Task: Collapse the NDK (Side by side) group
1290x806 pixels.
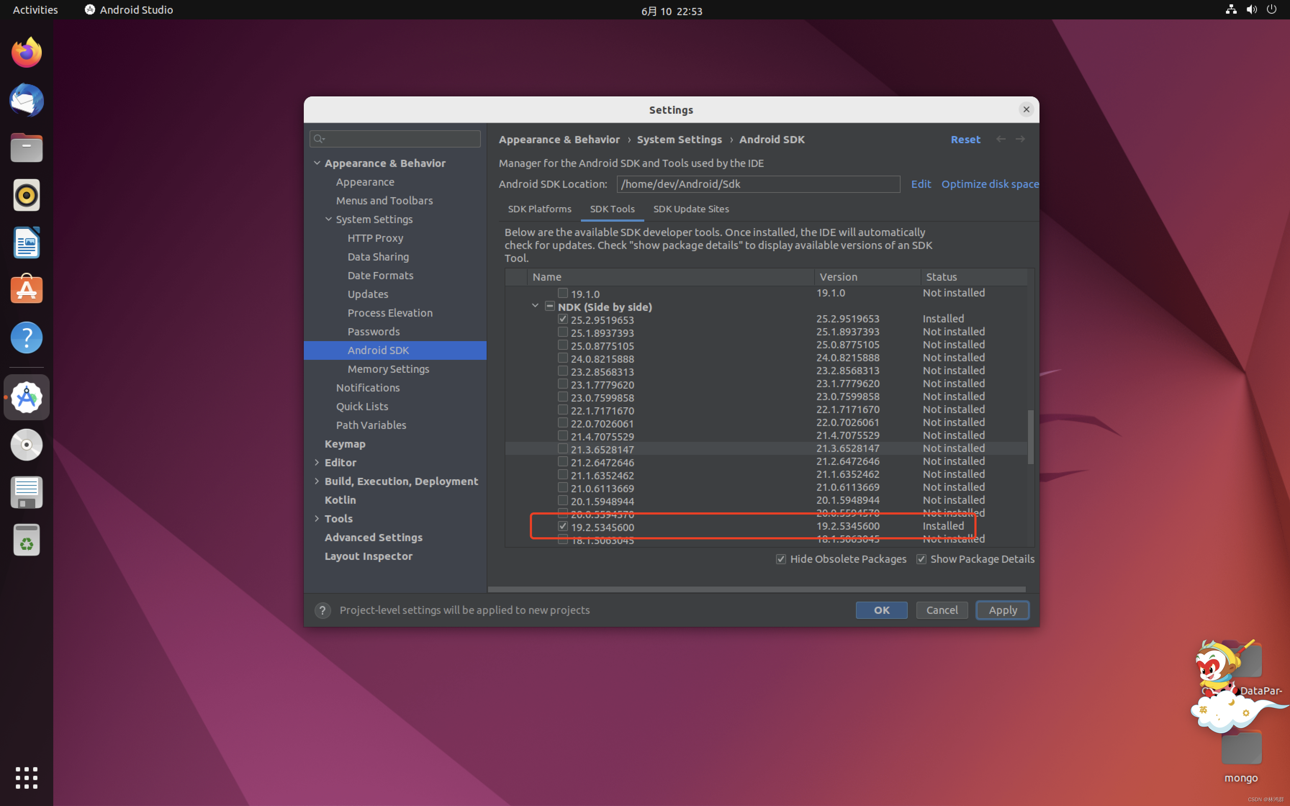Action: [535, 306]
